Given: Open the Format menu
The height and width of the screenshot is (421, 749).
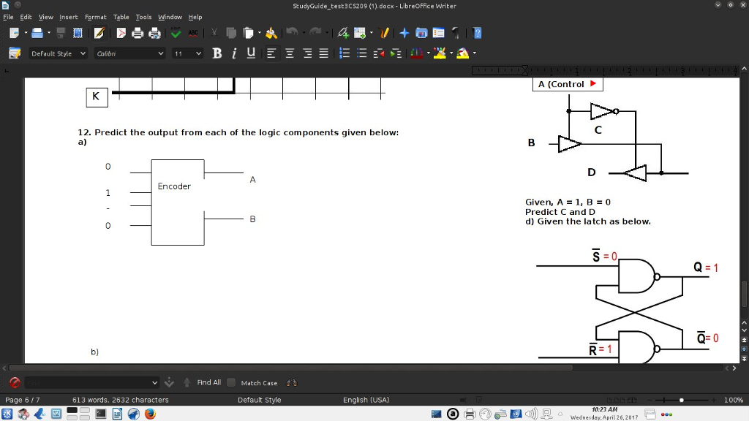Looking at the screenshot, I should tap(95, 17).
